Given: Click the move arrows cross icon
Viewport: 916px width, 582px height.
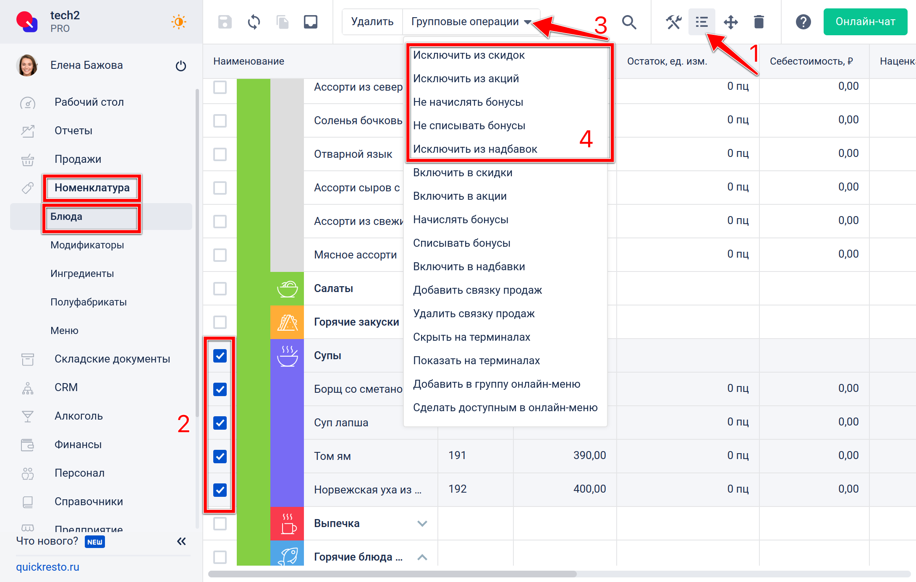Looking at the screenshot, I should (730, 22).
